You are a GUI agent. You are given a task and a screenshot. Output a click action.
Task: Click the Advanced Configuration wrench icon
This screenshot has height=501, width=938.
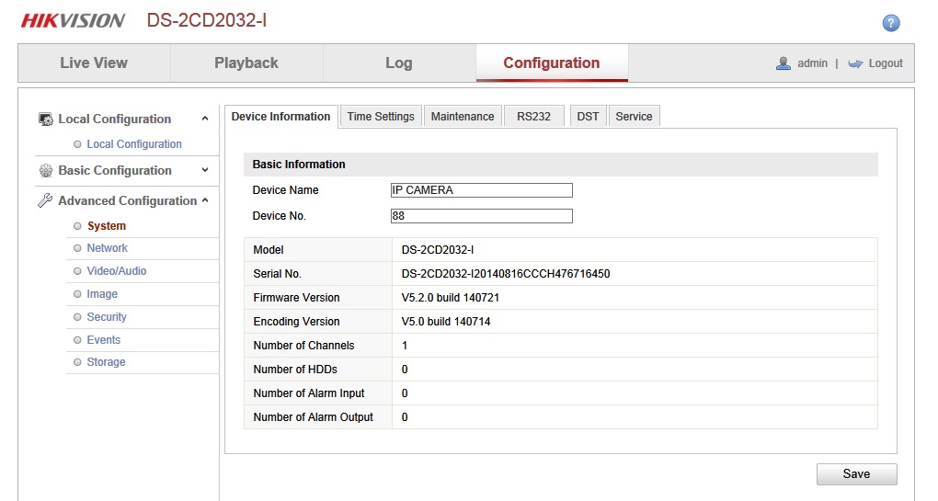pos(45,200)
